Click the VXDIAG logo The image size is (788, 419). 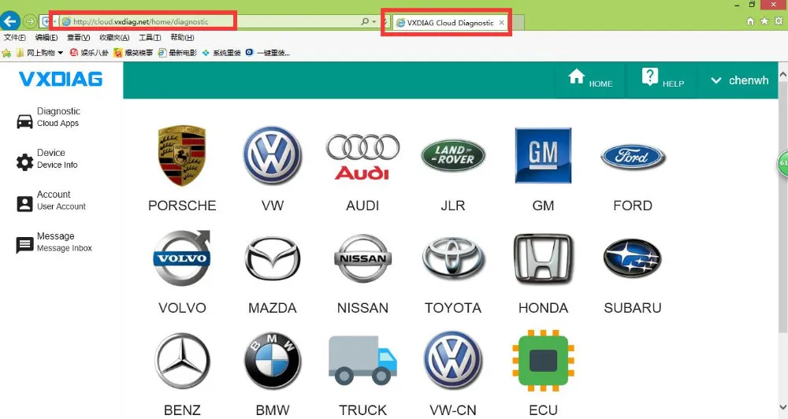click(x=61, y=79)
